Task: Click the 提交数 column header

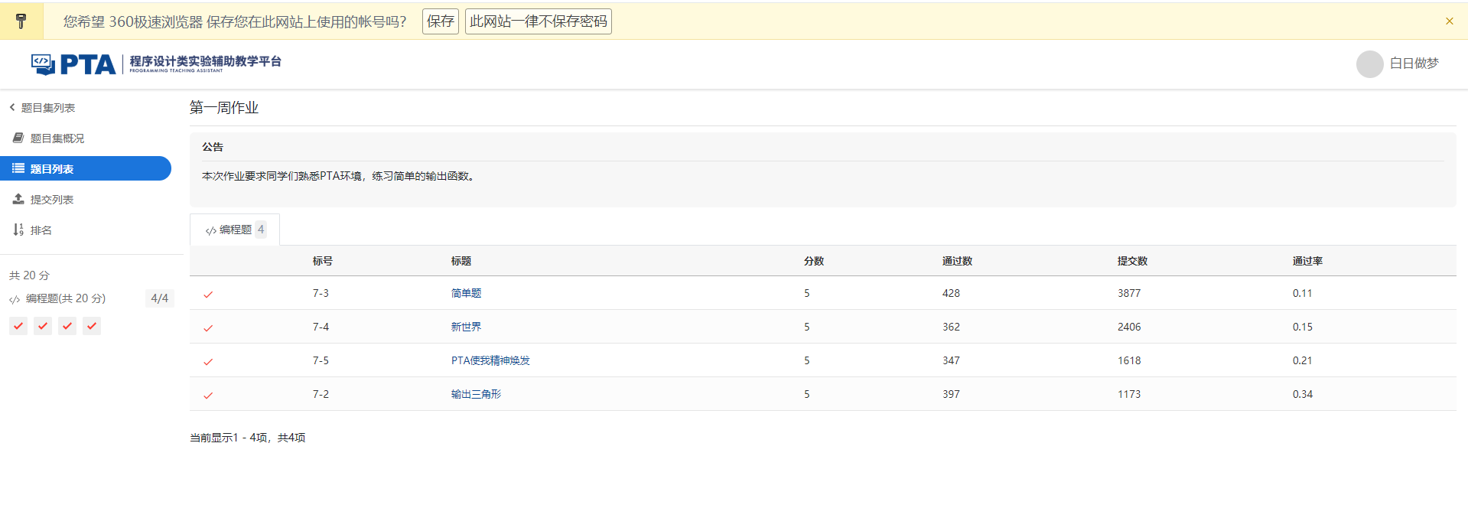Action: pyautogui.click(x=1132, y=261)
